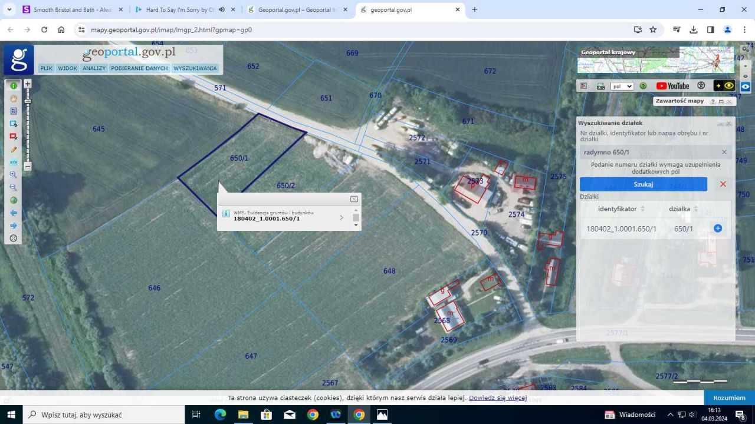Click the map zoom slider handle
Screen dimensions: 755x424
[27, 101]
